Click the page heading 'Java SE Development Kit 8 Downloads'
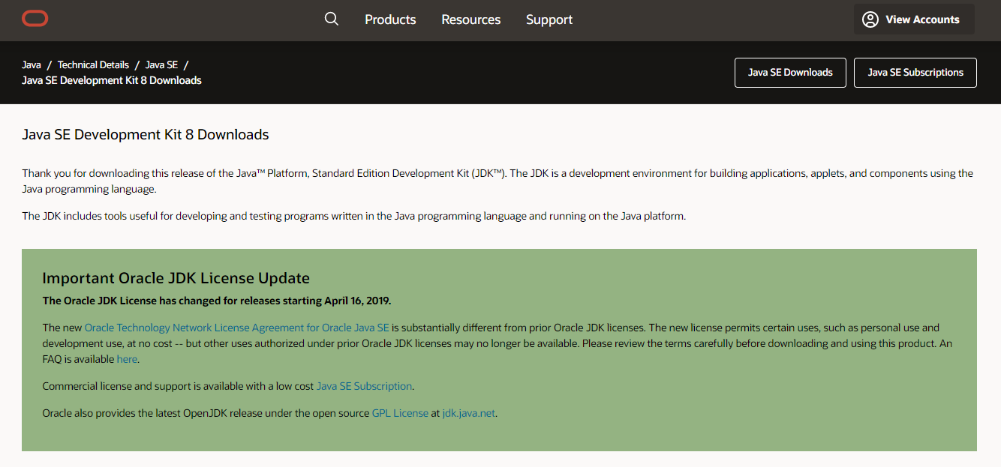The width and height of the screenshot is (1001, 467). click(x=146, y=135)
